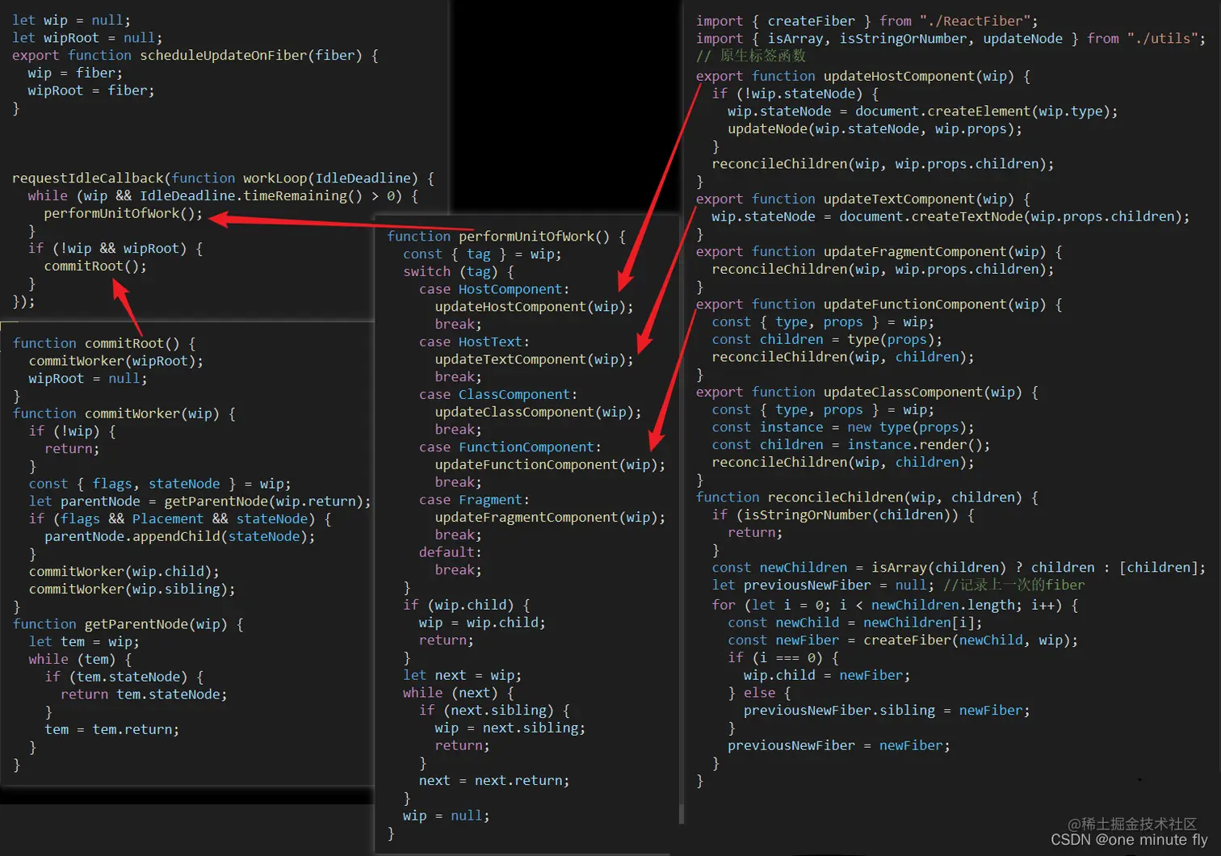Click 'export function updateHostComponent(wip) {'
The height and width of the screenshot is (856, 1221).
tap(863, 77)
